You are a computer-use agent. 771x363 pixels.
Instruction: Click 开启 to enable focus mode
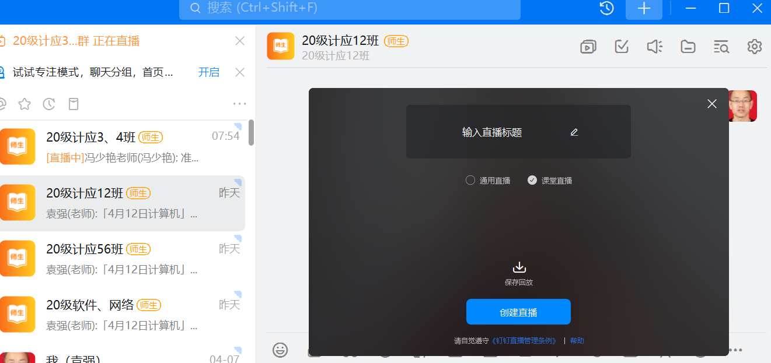(x=209, y=72)
